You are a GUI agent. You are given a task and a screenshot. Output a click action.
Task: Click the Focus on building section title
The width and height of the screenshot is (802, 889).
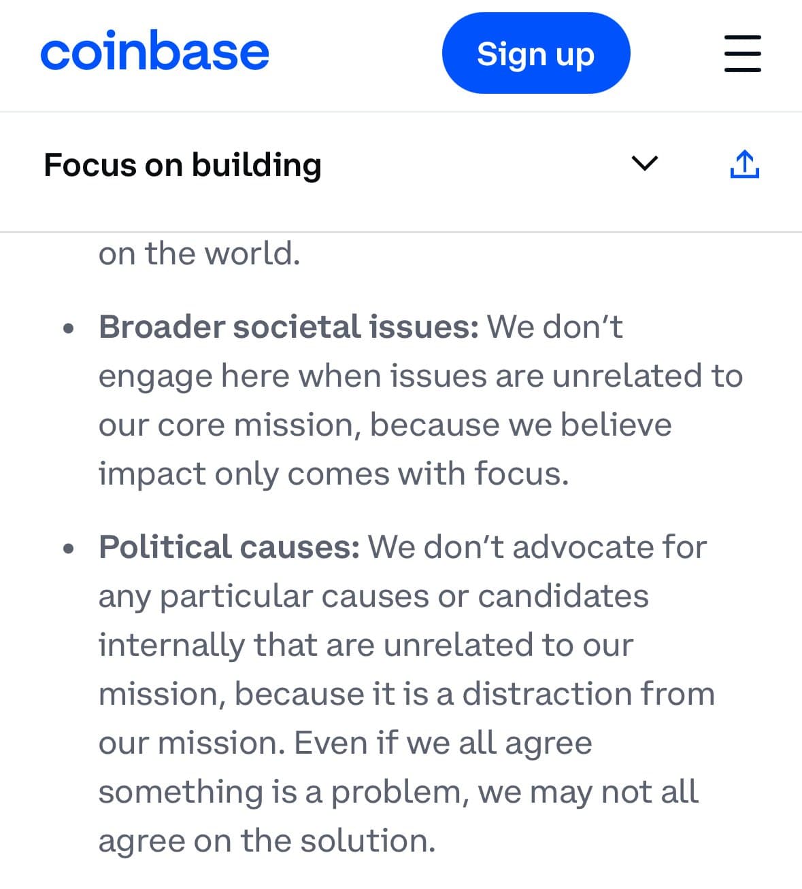[x=182, y=165]
